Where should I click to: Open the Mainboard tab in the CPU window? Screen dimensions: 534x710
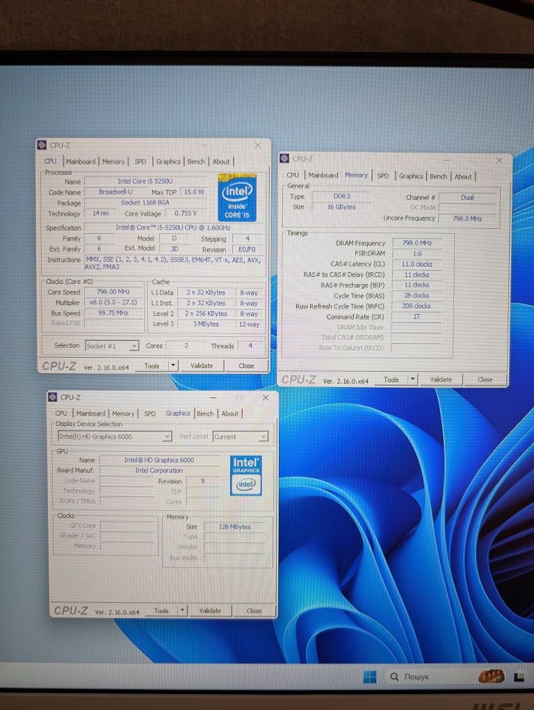pyautogui.click(x=81, y=161)
